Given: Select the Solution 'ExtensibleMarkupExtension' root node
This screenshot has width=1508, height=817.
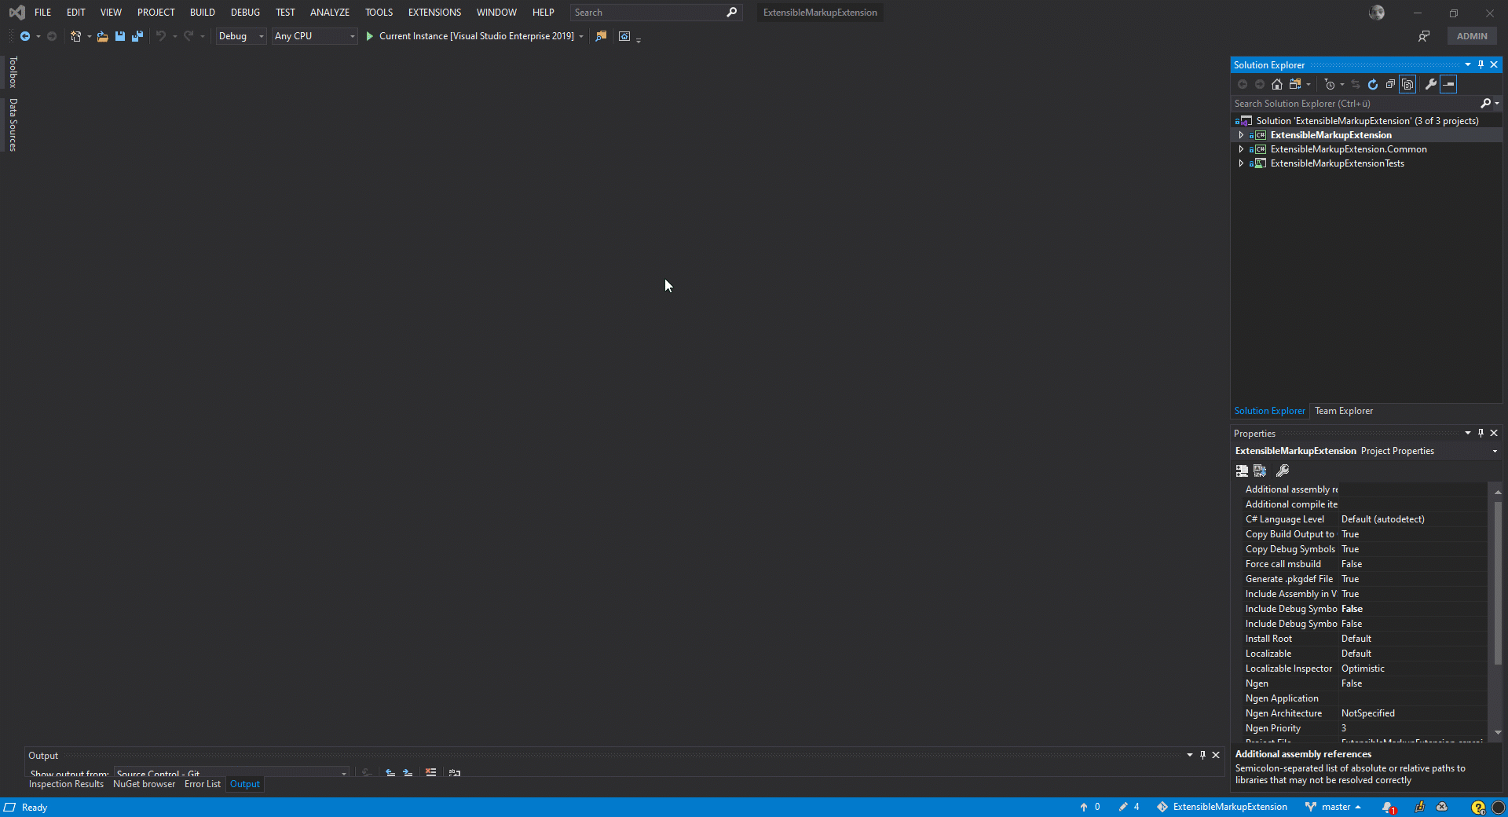Looking at the screenshot, I should click(1367, 121).
